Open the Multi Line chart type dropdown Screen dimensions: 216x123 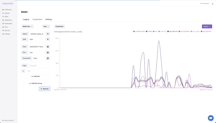tap(27, 26)
